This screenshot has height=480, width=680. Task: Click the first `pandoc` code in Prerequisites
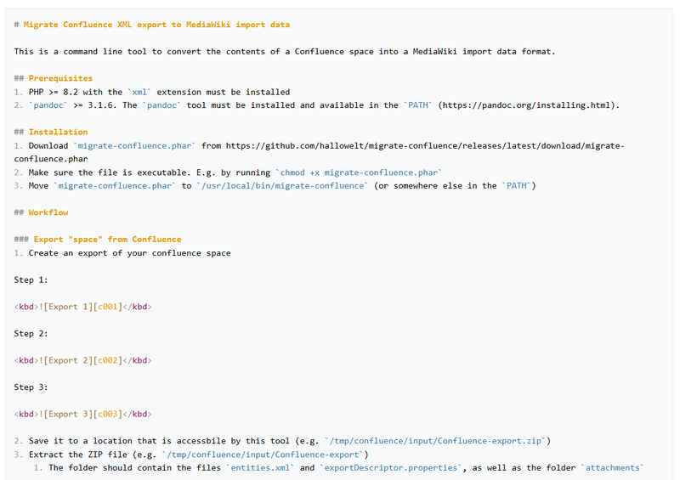(48, 105)
